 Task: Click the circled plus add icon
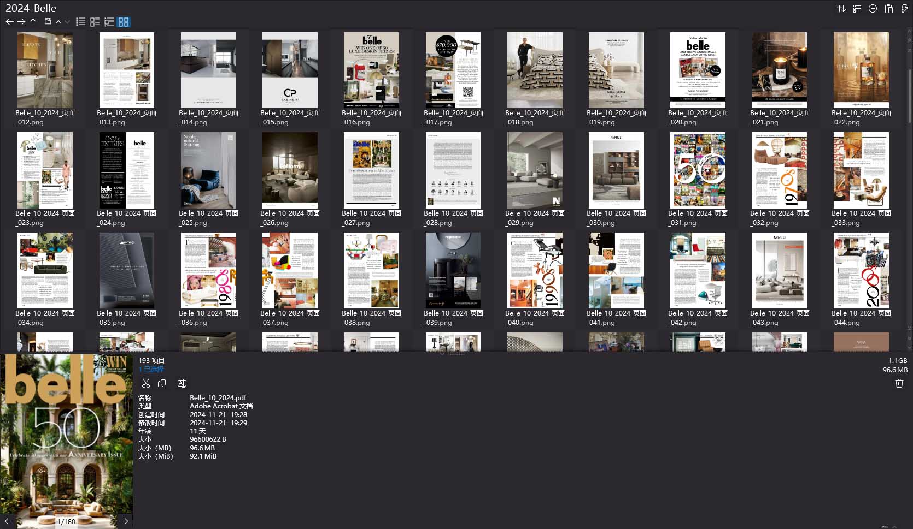click(x=873, y=9)
